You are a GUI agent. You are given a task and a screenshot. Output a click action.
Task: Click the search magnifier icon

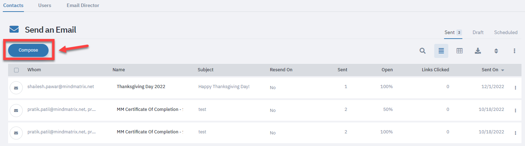(423, 51)
